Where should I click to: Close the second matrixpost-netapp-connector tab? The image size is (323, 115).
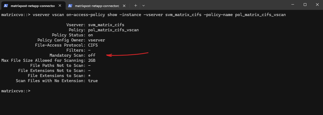click(125, 5)
